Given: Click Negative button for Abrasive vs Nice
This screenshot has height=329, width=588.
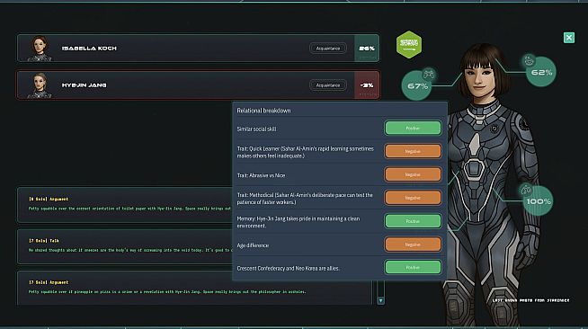Looking at the screenshot, I should (413, 174).
